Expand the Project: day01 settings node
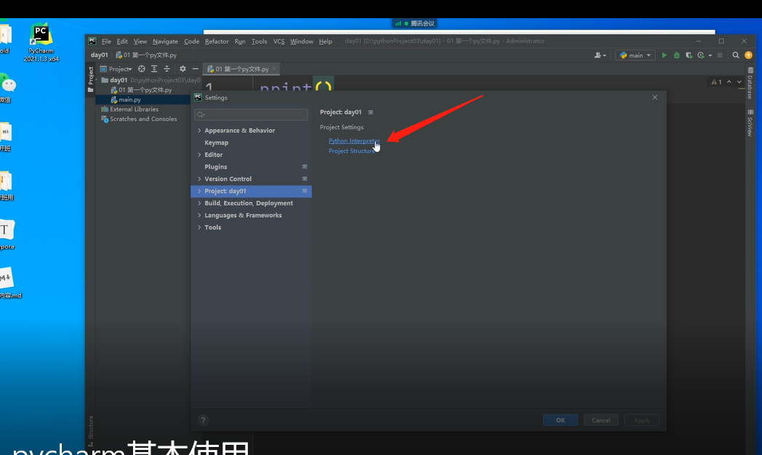762x455 pixels. 199,191
